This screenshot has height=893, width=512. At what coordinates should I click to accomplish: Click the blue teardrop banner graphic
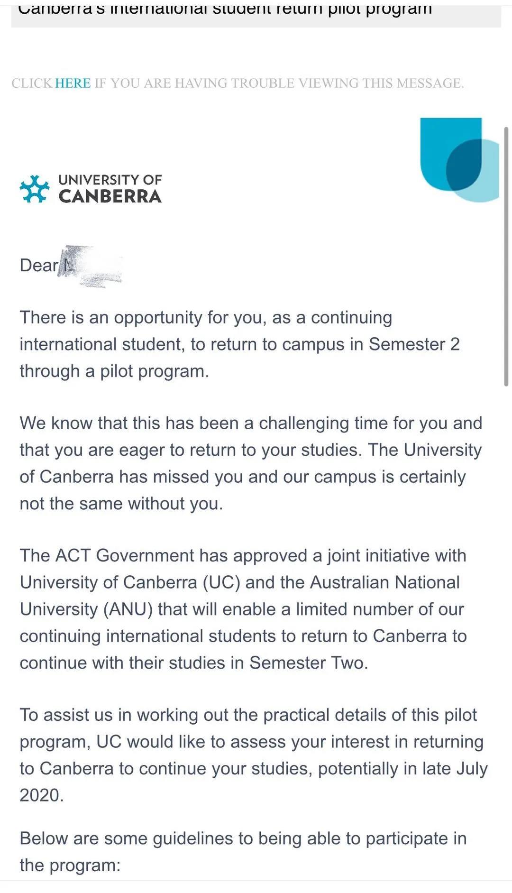click(459, 160)
